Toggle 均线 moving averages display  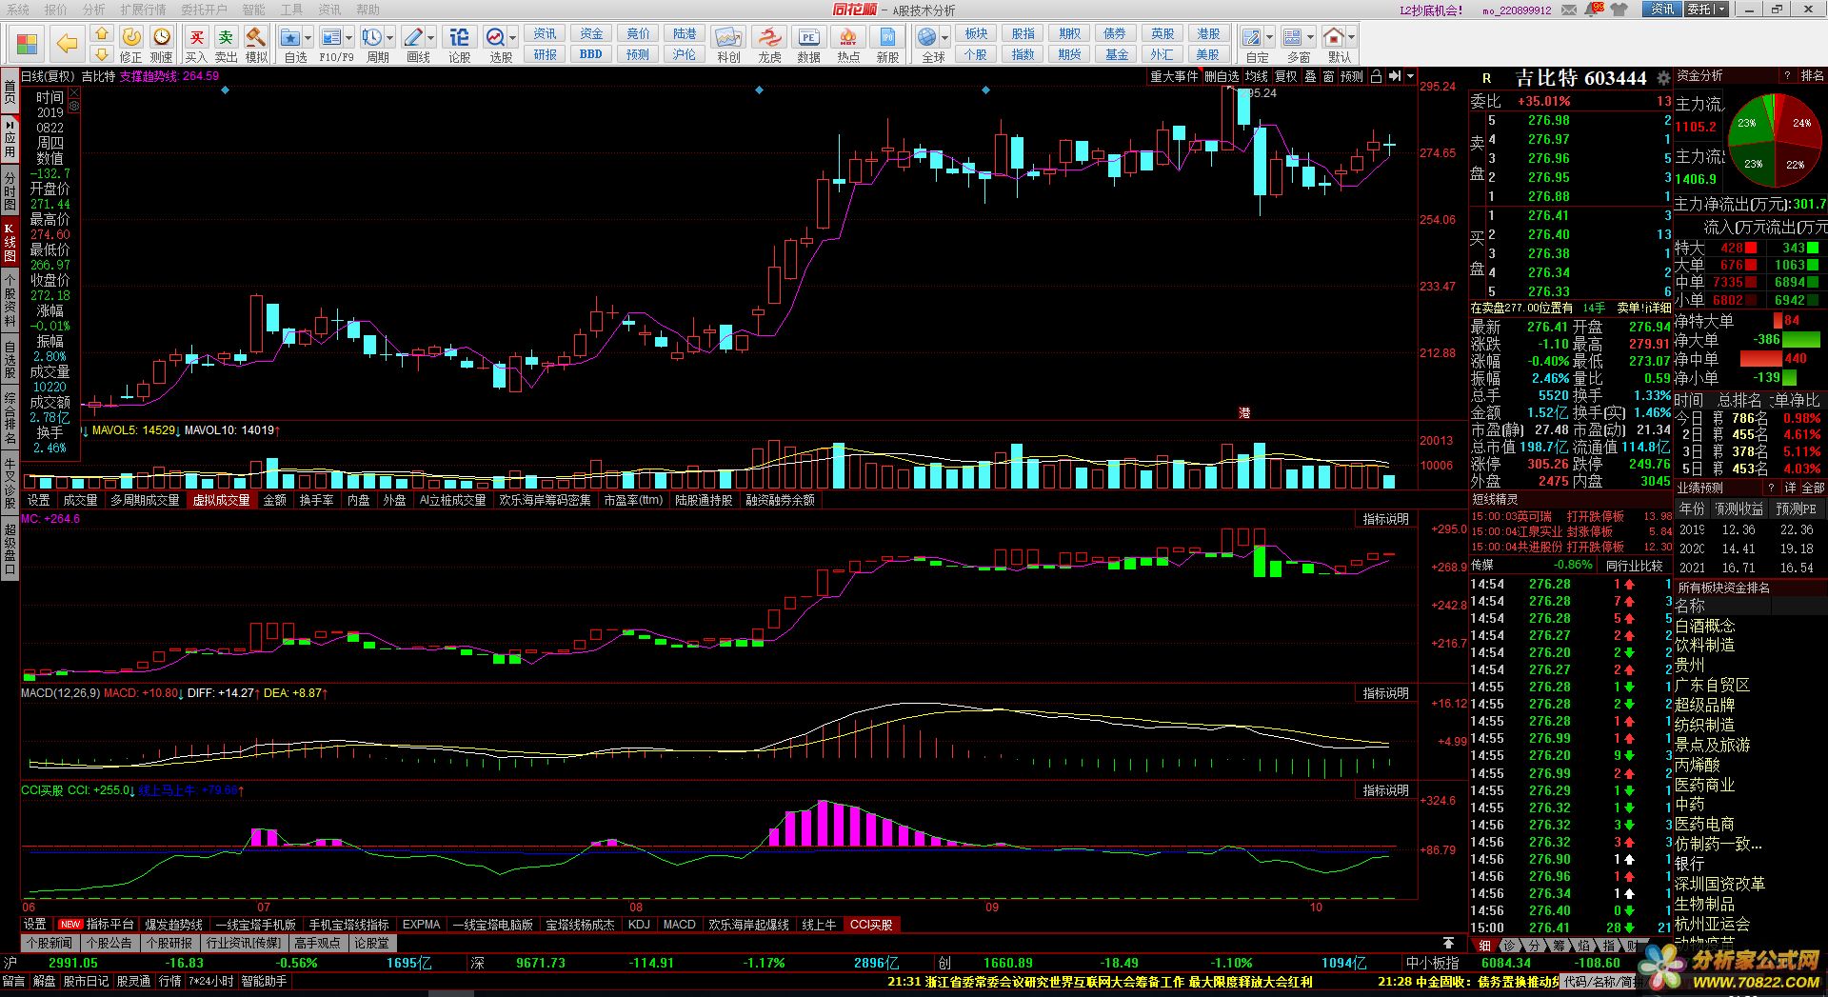tap(1257, 76)
